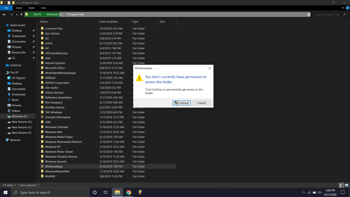
Task: Select the Rockstar Games folder icon
Action: [42, 107]
